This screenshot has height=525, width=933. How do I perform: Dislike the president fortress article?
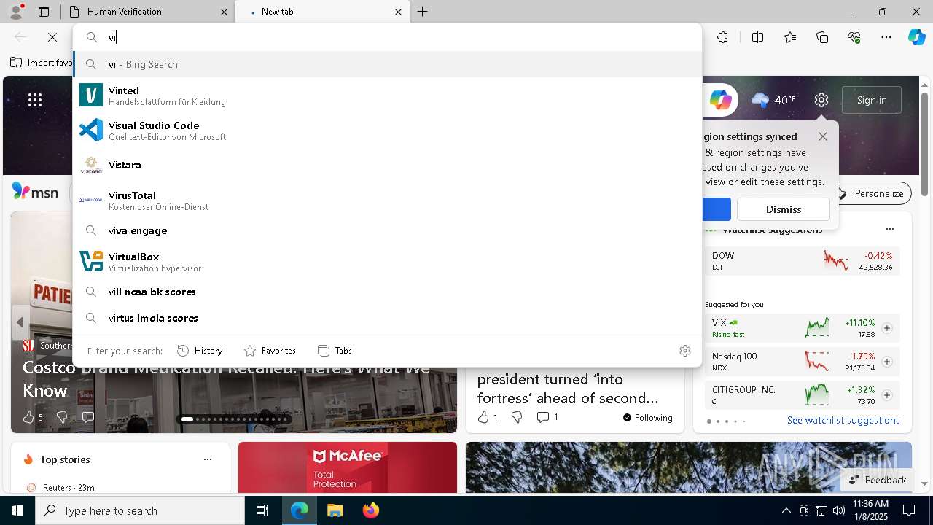[517, 417]
